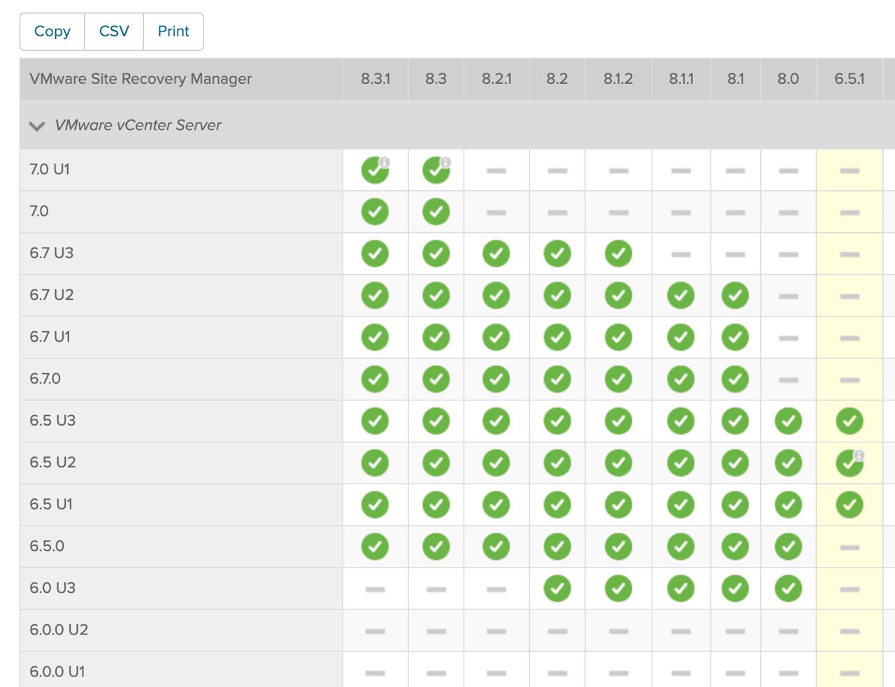Click the dash for 6.7.0 under 8.0
Screen dimensions: 895x687
tap(788, 380)
